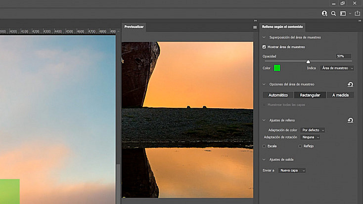Collapse the Ajustes de relleno section
Screen dimensions: 363x204
(264, 120)
